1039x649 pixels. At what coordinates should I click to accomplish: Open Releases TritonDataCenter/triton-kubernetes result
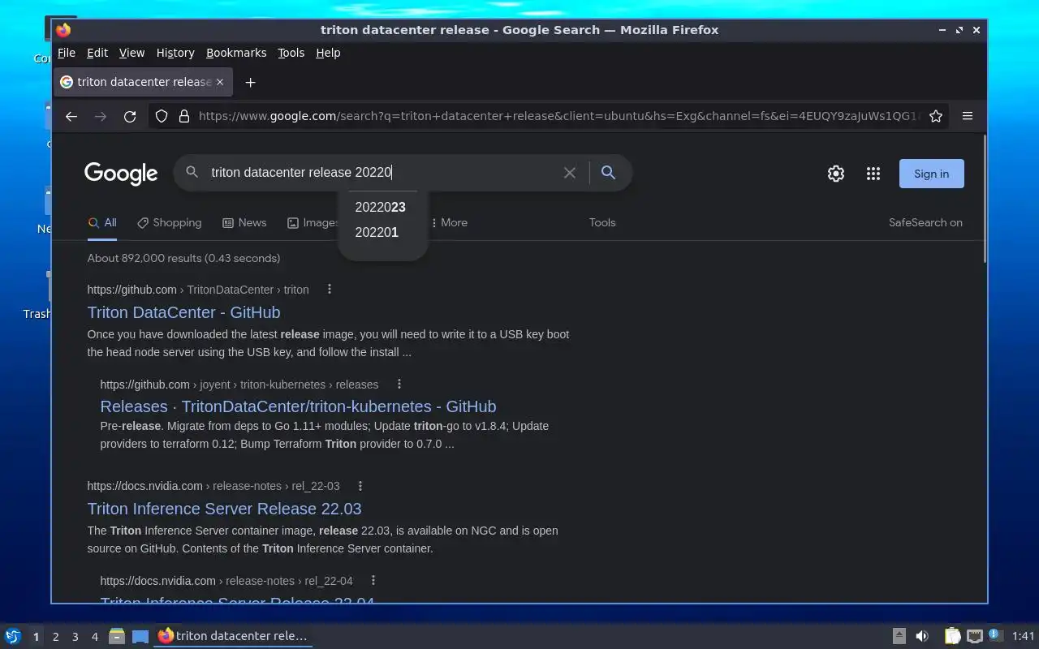tap(298, 406)
